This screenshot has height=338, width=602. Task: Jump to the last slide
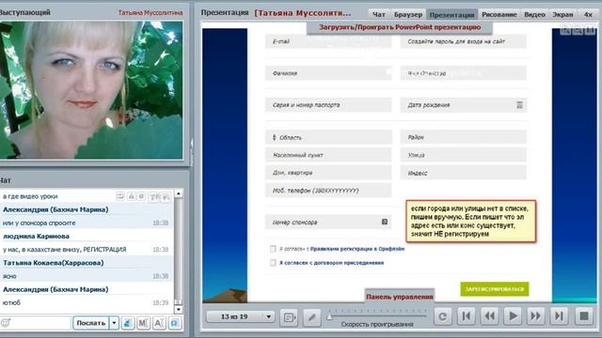pyautogui.click(x=559, y=316)
